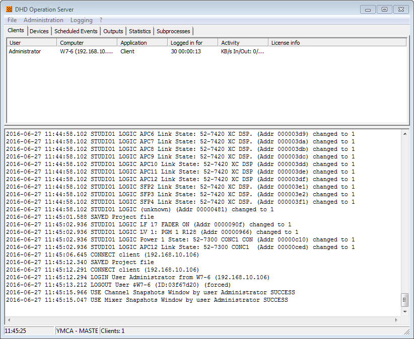Click the APC8 Link State log line
Image resolution: width=414 pixels, height=339 pixels.
(180, 149)
